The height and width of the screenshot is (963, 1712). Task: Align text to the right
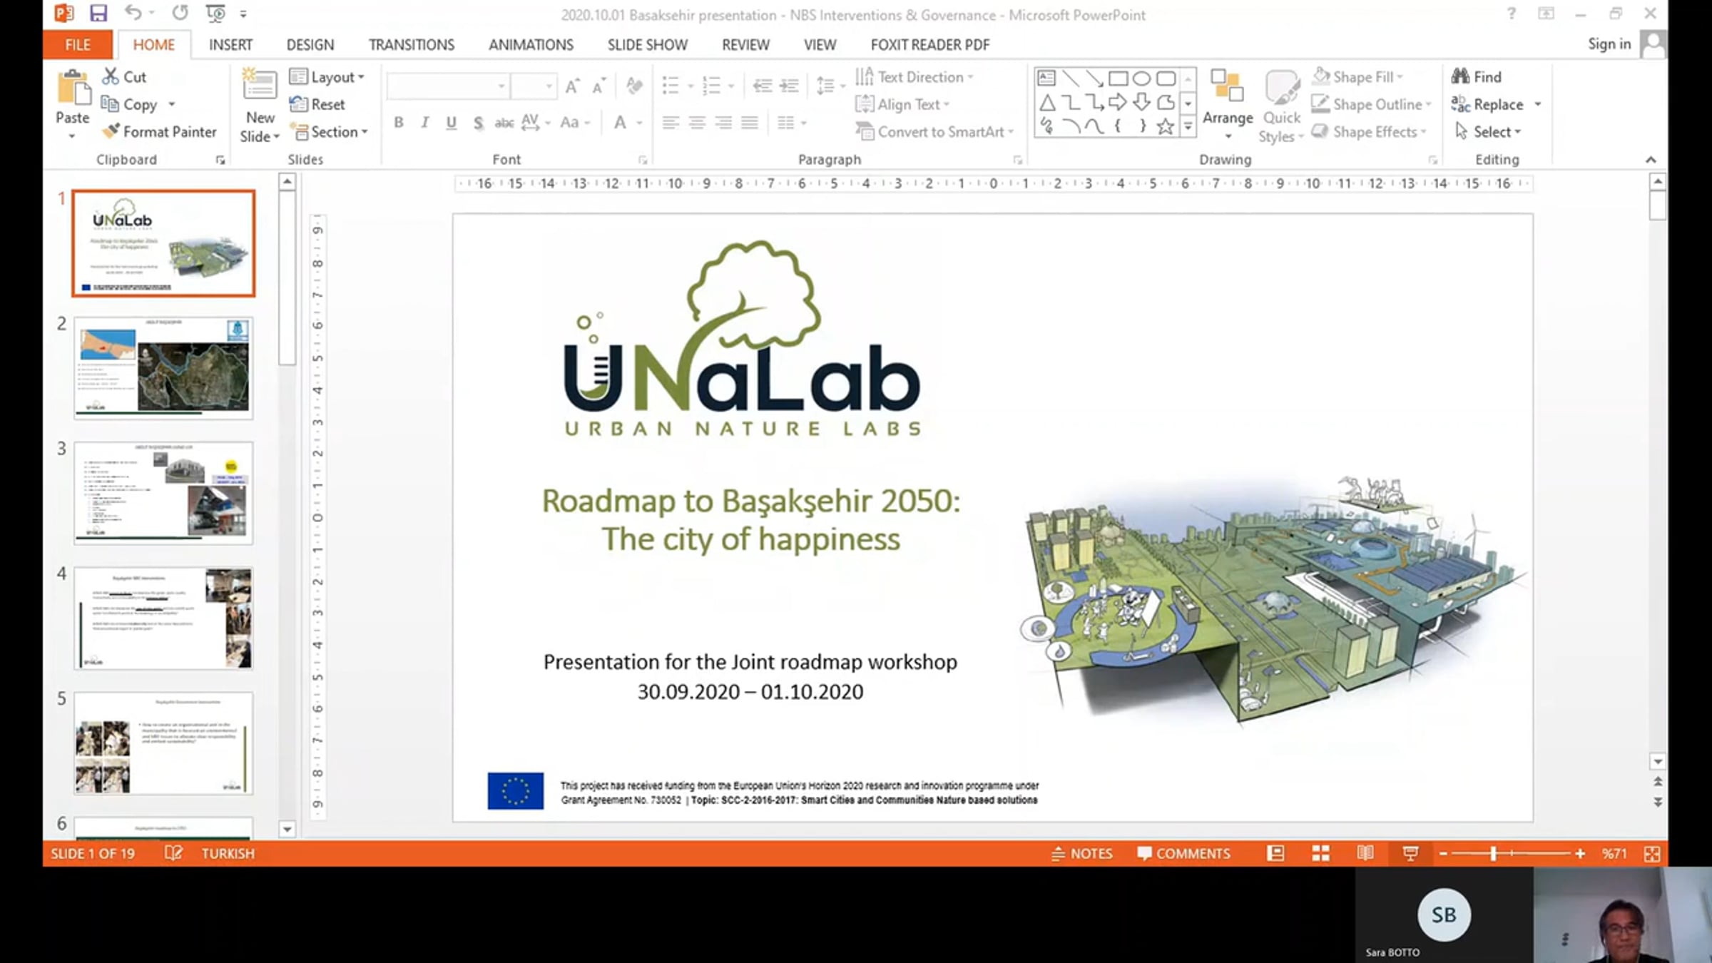click(x=723, y=123)
